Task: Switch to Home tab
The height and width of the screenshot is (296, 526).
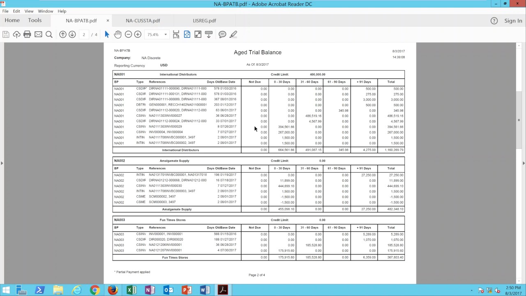Action: pyautogui.click(x=12, y=21)
